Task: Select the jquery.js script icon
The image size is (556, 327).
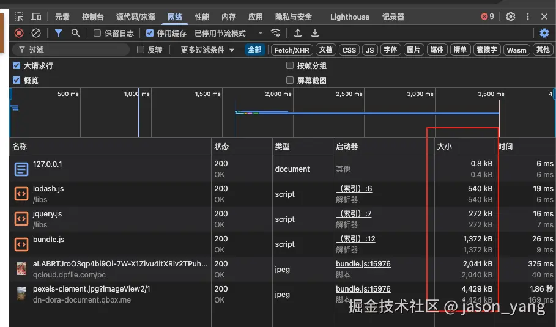Action: click(x=21, y=219)
